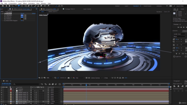Select the Puppet Pin tool
This screenshot has height=105, width=187.
click(49, 6)
